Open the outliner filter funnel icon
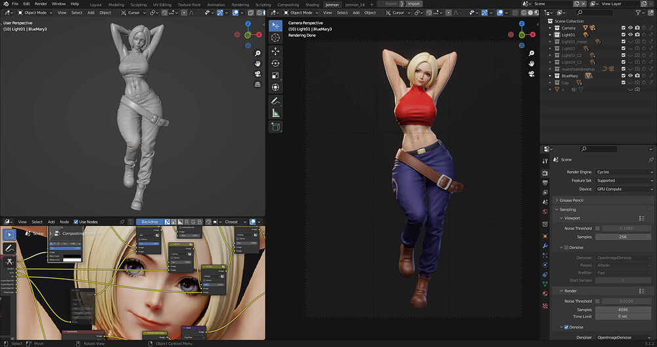Screen dimensions: 657x347 (639, 13)
